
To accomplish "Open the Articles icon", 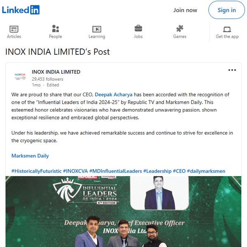I will (x=14, y=29).
